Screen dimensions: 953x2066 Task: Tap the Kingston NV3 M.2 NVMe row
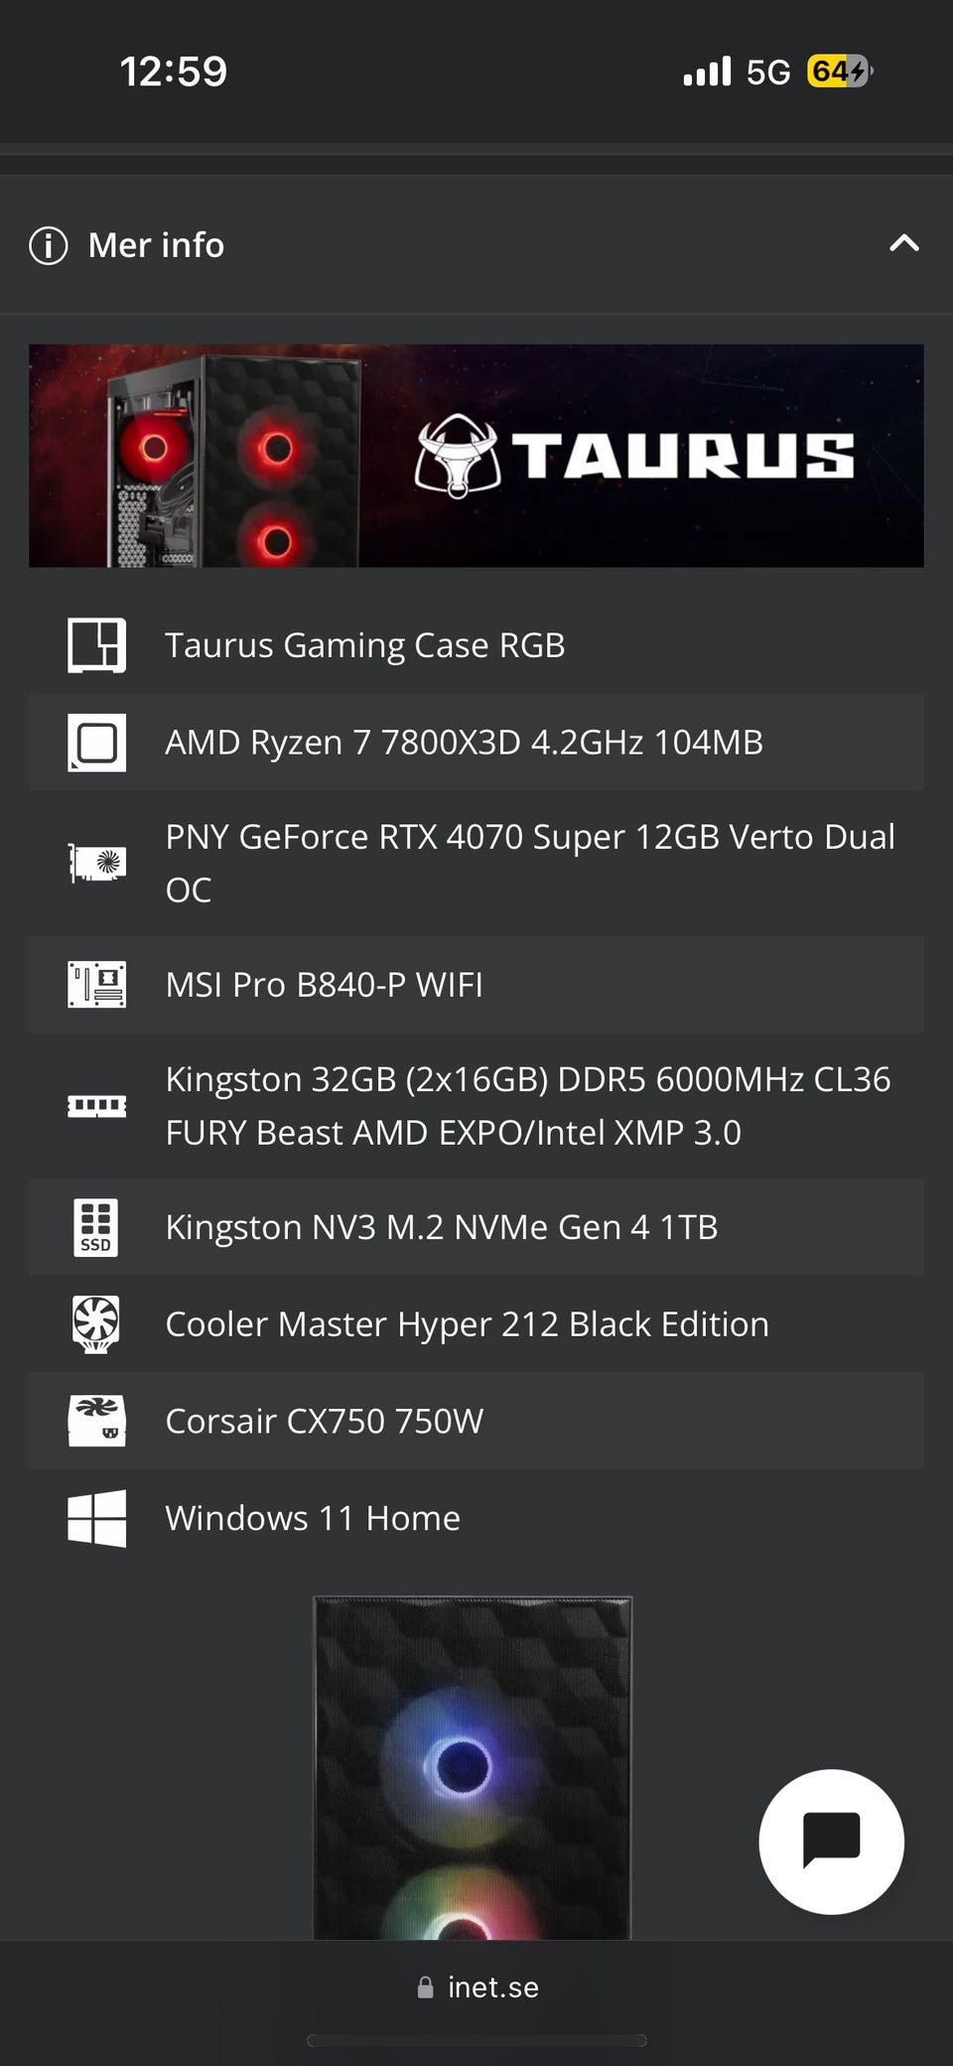[x=441, y=1227]
